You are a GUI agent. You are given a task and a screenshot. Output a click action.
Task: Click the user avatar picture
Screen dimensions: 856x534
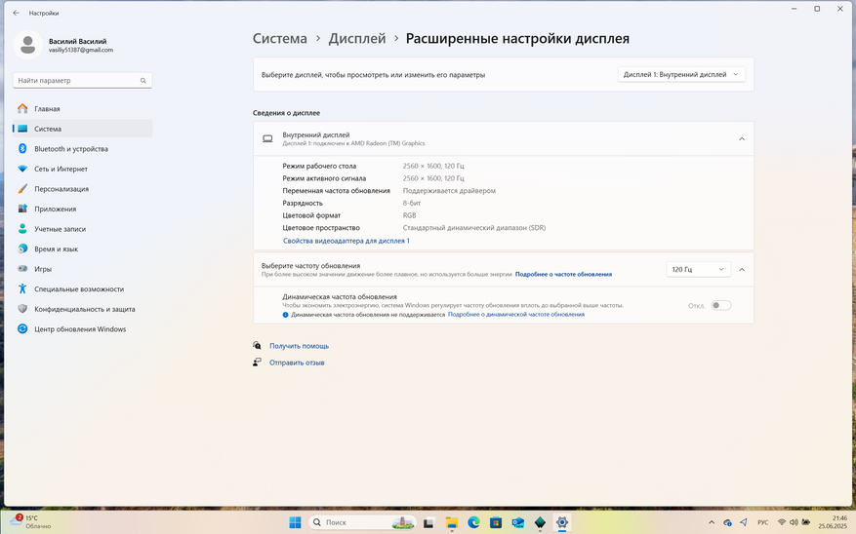(x=28, y=45)
